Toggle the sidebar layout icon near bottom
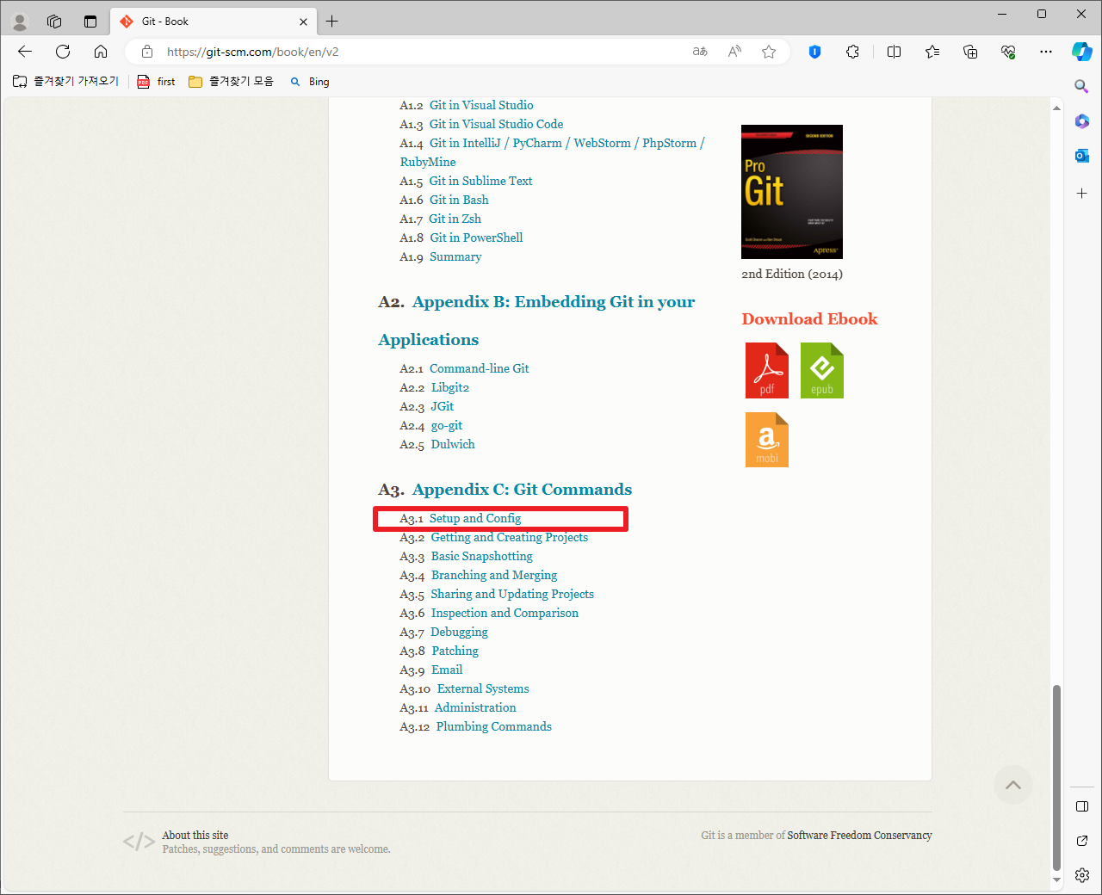Viewport: 1102px width, 895px height. 1082,806
